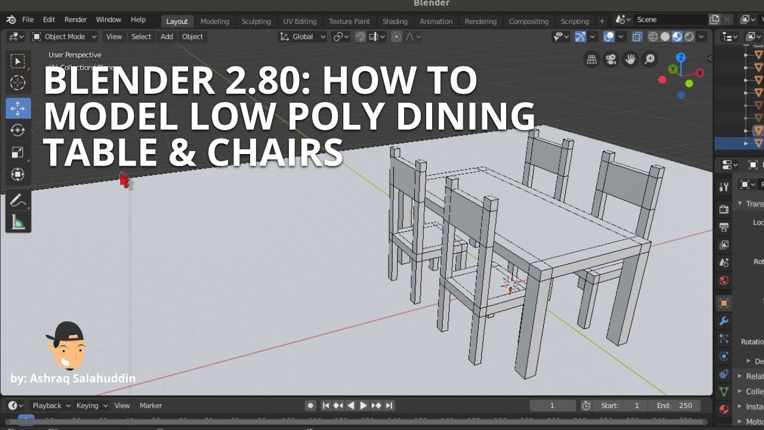
Task: Open Material properties tab
Action: (x=723, y=410)
